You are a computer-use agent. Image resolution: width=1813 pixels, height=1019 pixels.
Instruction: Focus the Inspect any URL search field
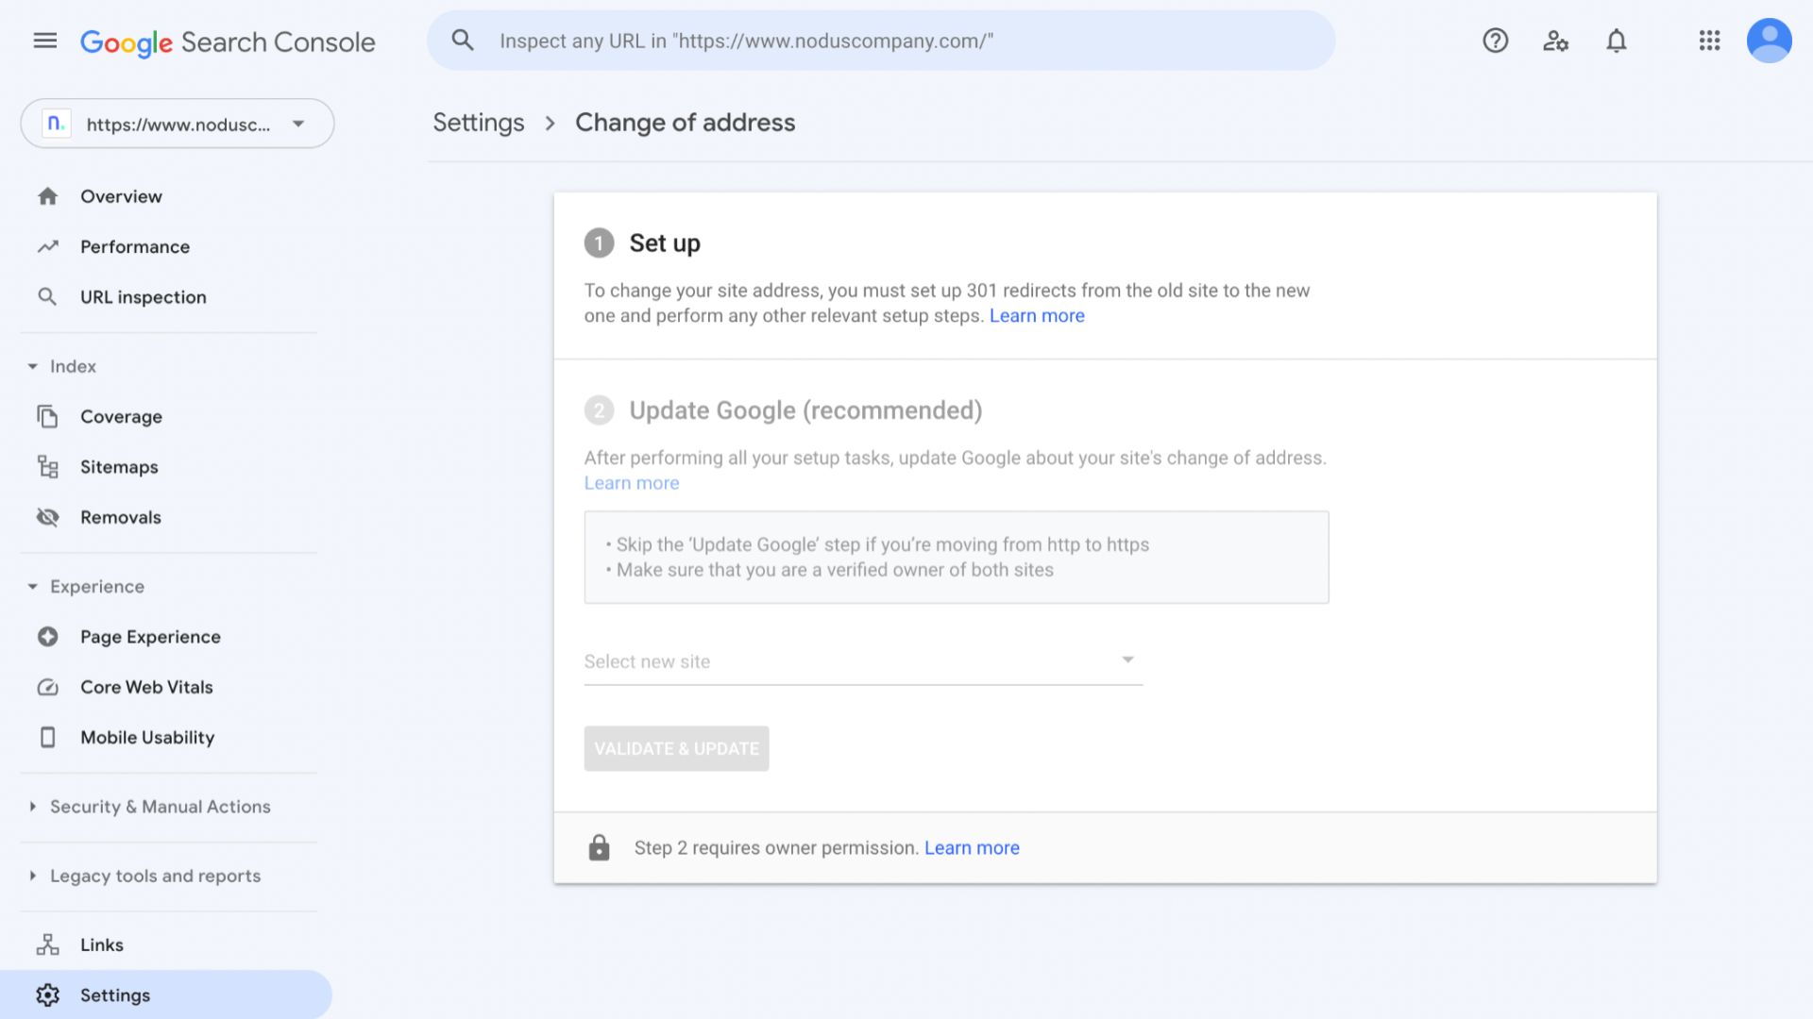point(881,41)
